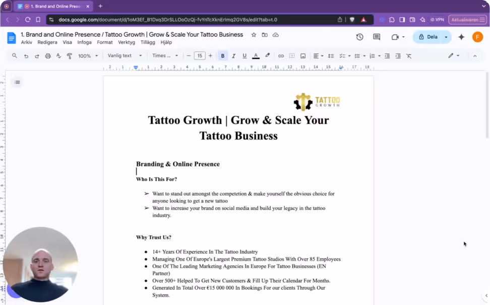
Task: Bookmark this page in browser
Action: point(38,20)
